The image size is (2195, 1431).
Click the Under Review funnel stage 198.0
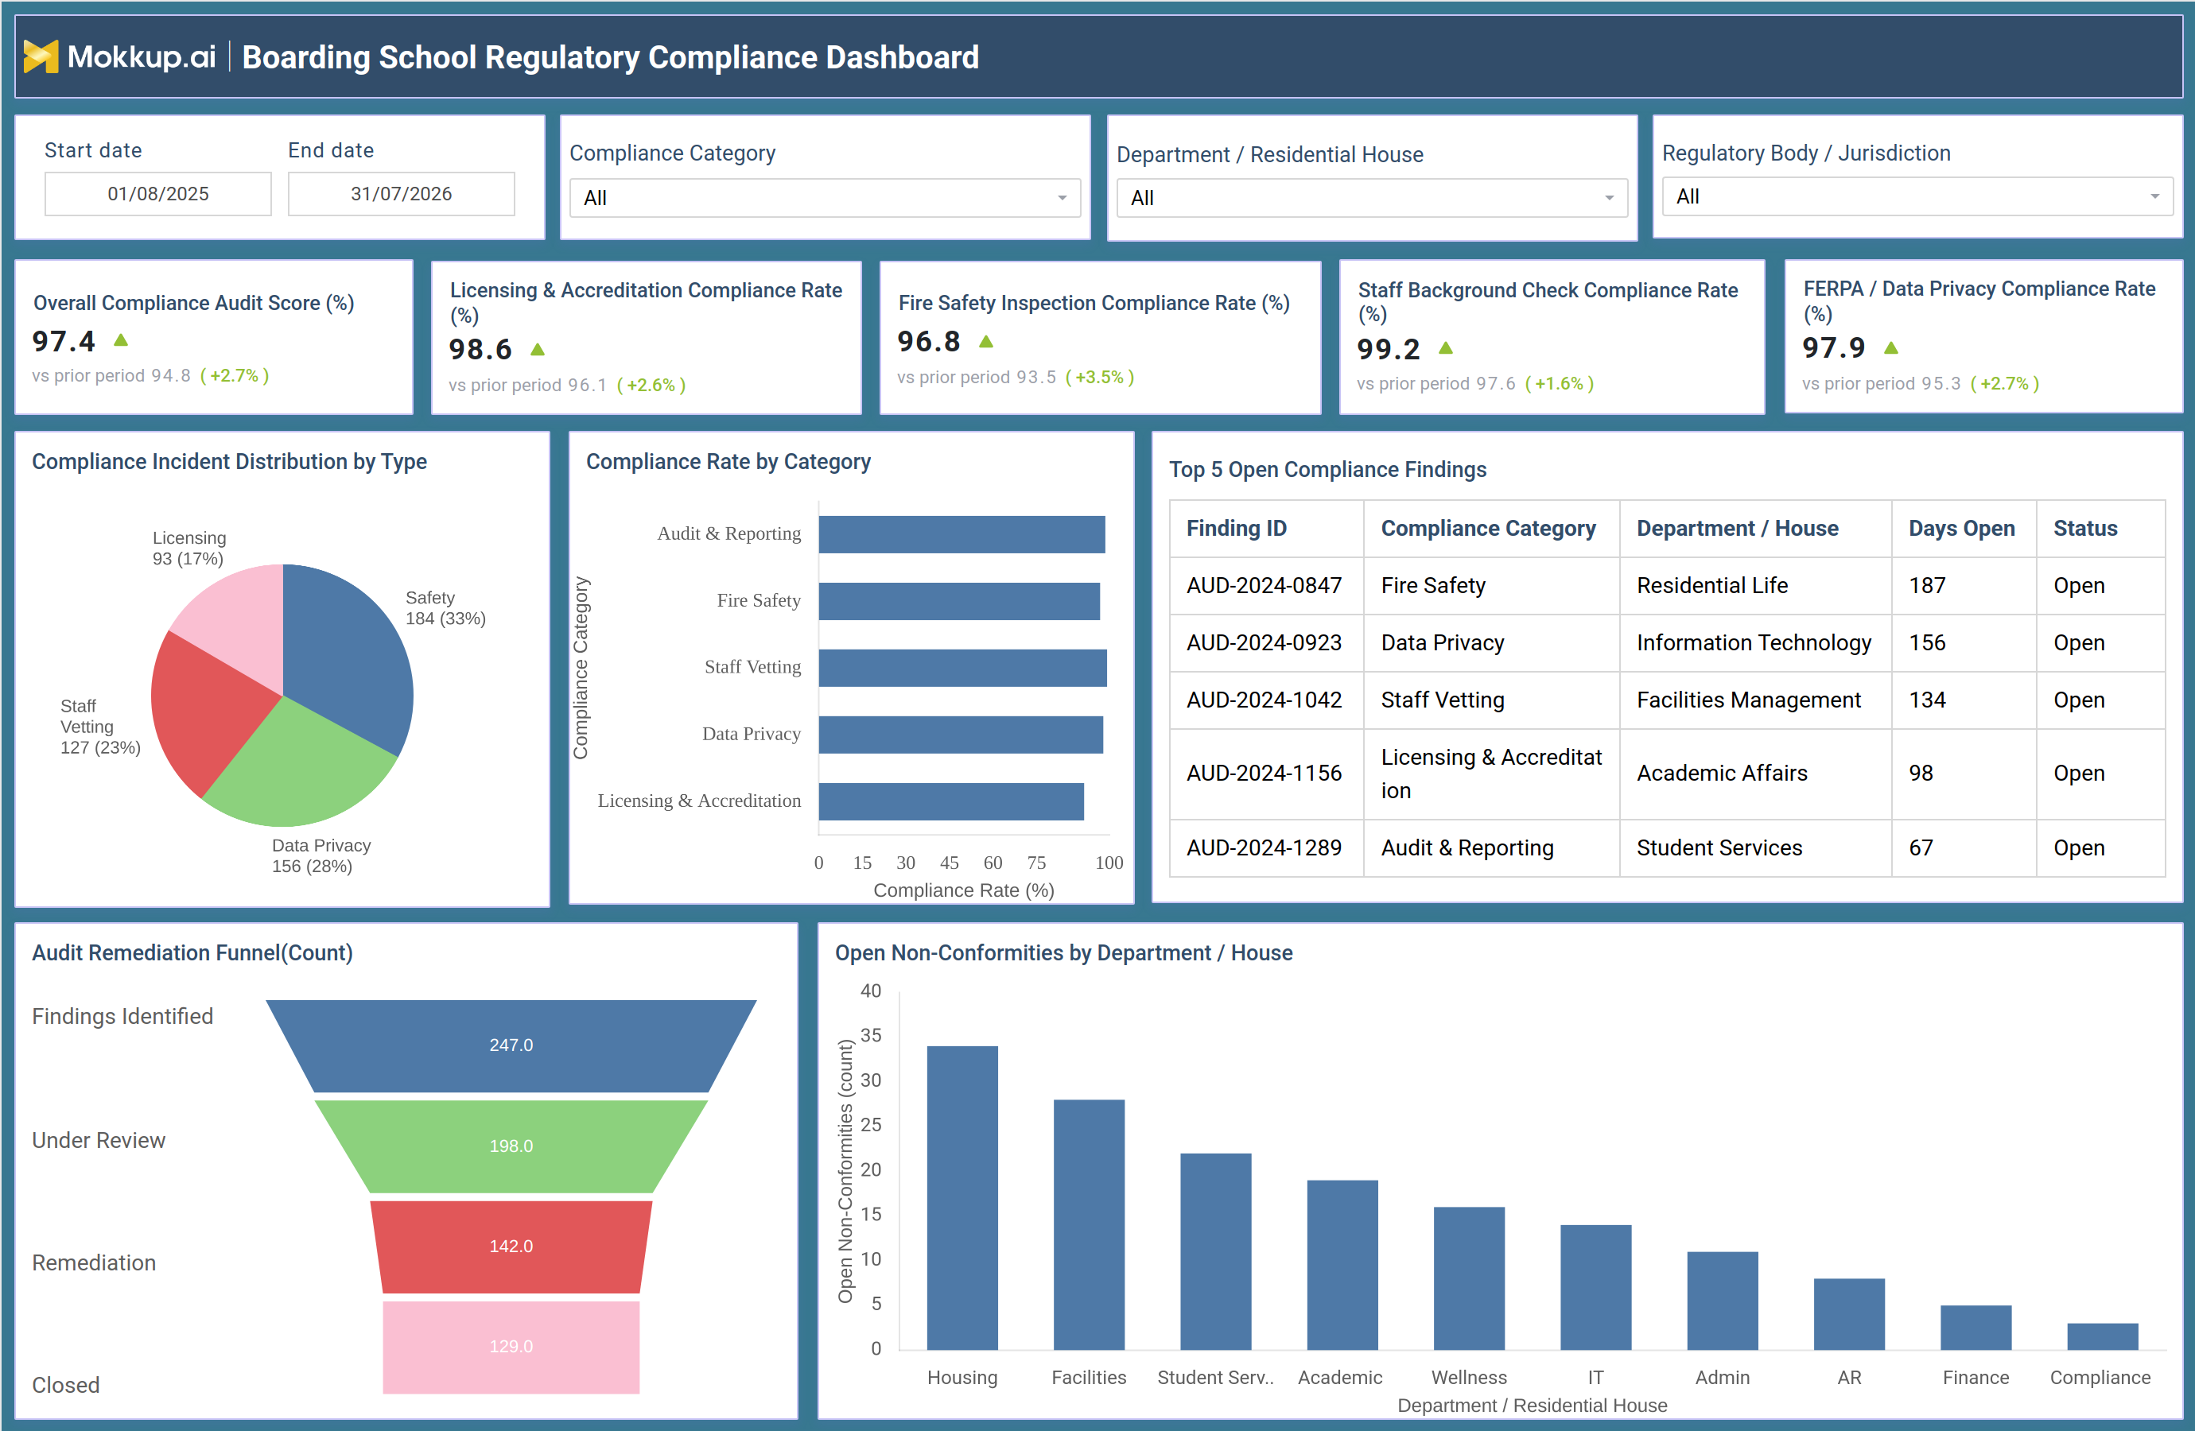(x=511, y=1146)
